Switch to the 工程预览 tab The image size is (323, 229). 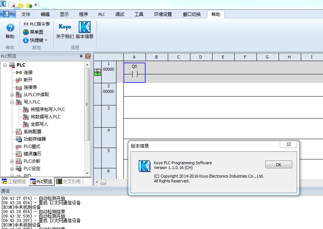[14, 182]
